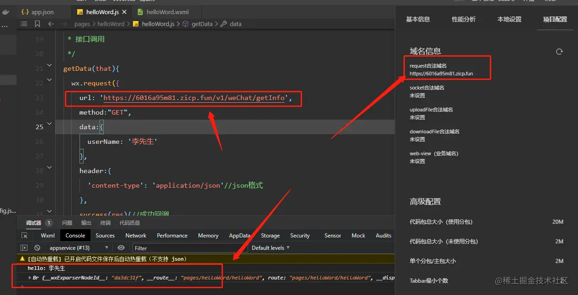Screen dimensions: 578x295
Task: Open the Performance debugger tab
Action: (x=172, y=236)
